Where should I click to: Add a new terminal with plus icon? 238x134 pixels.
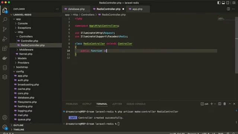point(212,104)
